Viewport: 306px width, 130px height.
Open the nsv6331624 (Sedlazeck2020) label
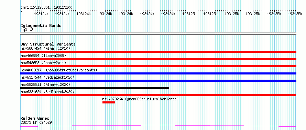tap(47, 92)
